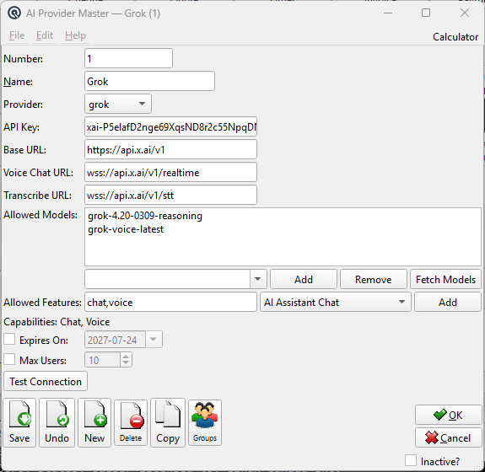The height and width of the screenshot is (472, 485).
Task: Click the Copy record icon
Action: (x=168, y=422)
